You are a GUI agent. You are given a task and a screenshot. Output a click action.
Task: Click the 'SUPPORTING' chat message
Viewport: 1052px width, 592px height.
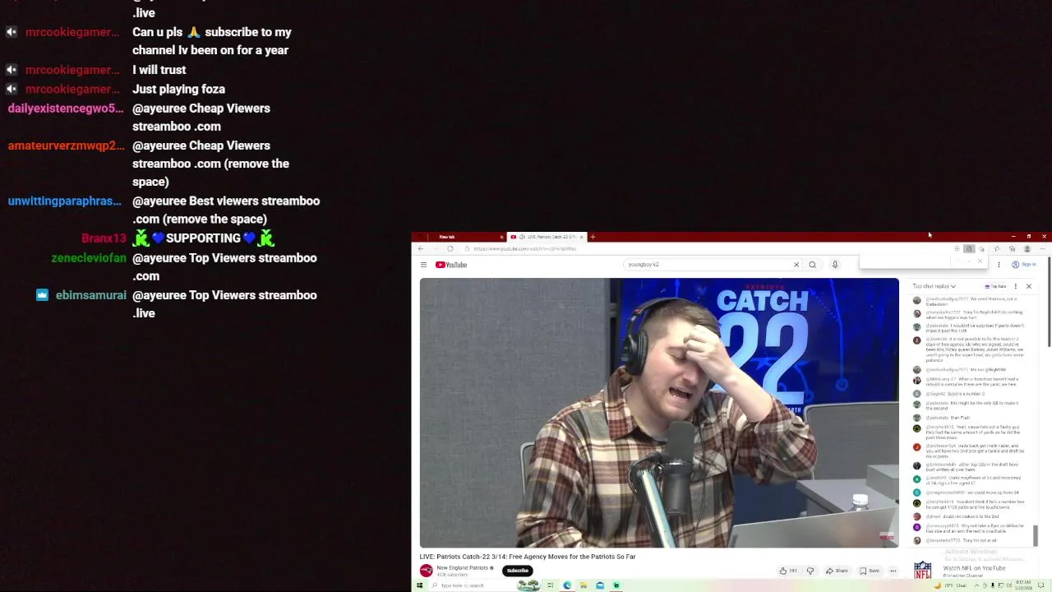point(203,238)
